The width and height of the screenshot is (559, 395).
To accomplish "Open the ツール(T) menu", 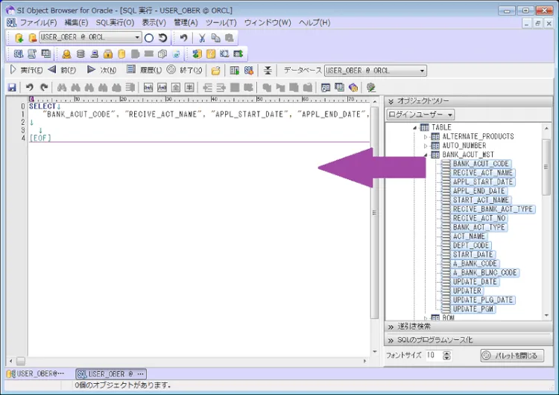I will pos(221,23).
